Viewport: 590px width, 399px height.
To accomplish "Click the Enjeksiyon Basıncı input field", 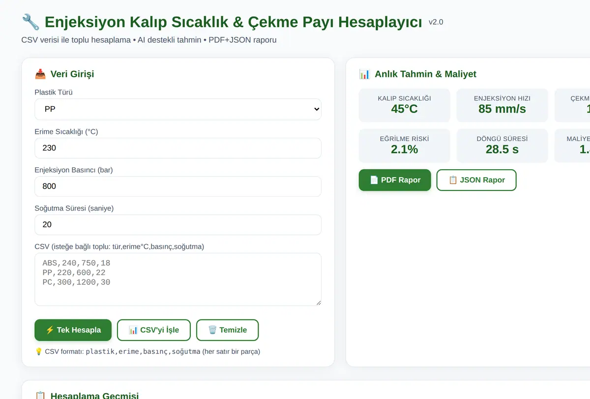I will [x=178, y=186].
